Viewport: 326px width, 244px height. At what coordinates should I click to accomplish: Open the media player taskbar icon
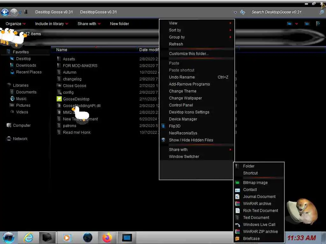click(x=67, y=238)
